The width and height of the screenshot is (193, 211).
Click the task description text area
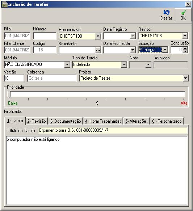(x=97, y=170)
